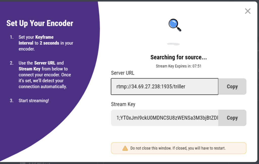Click step two's 'connection automatically' text
Viewport: 259px width, 164px height.
(x=43, y=87)
